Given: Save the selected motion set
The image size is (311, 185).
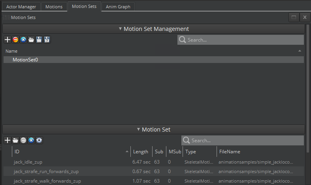Looking at the screenshot, I should pos(39,40).
